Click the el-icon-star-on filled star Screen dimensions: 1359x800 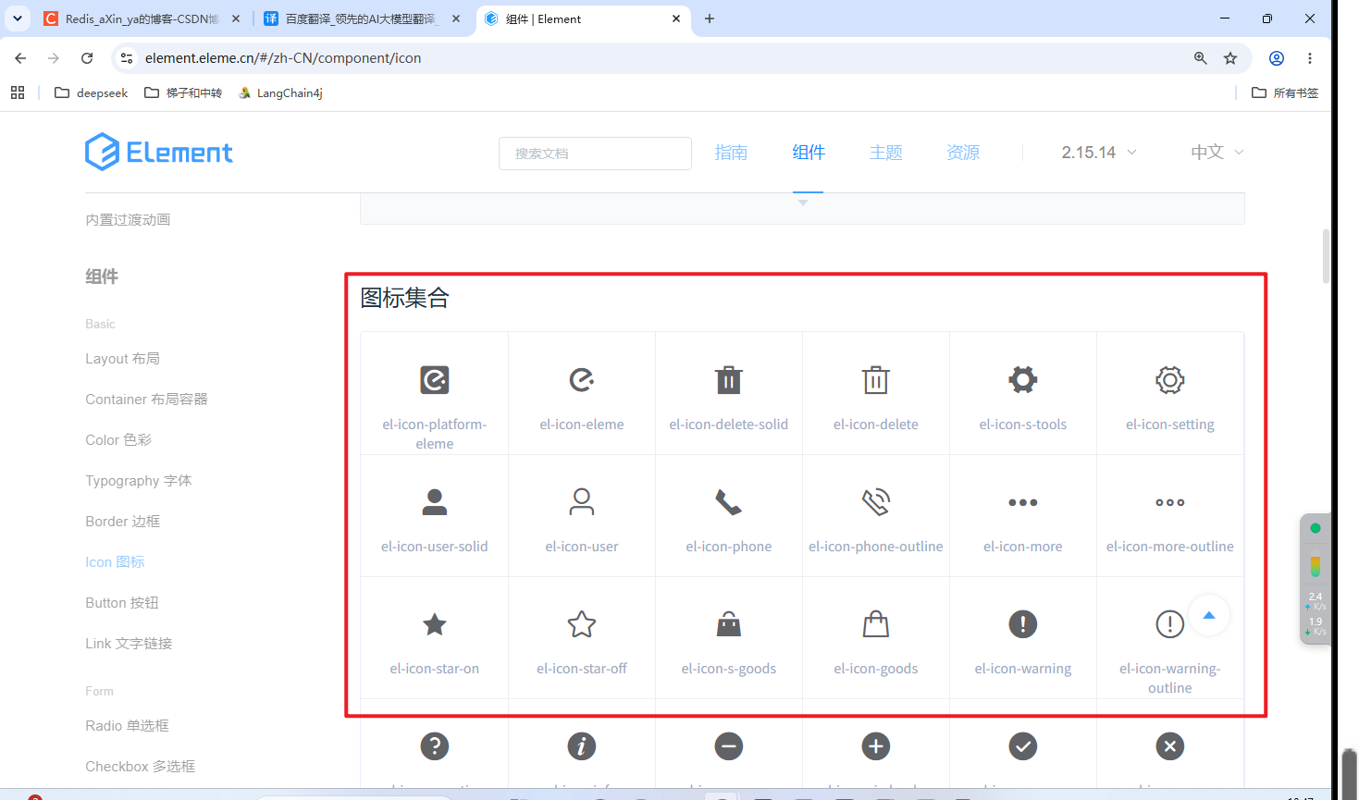[x=435, y=624]
